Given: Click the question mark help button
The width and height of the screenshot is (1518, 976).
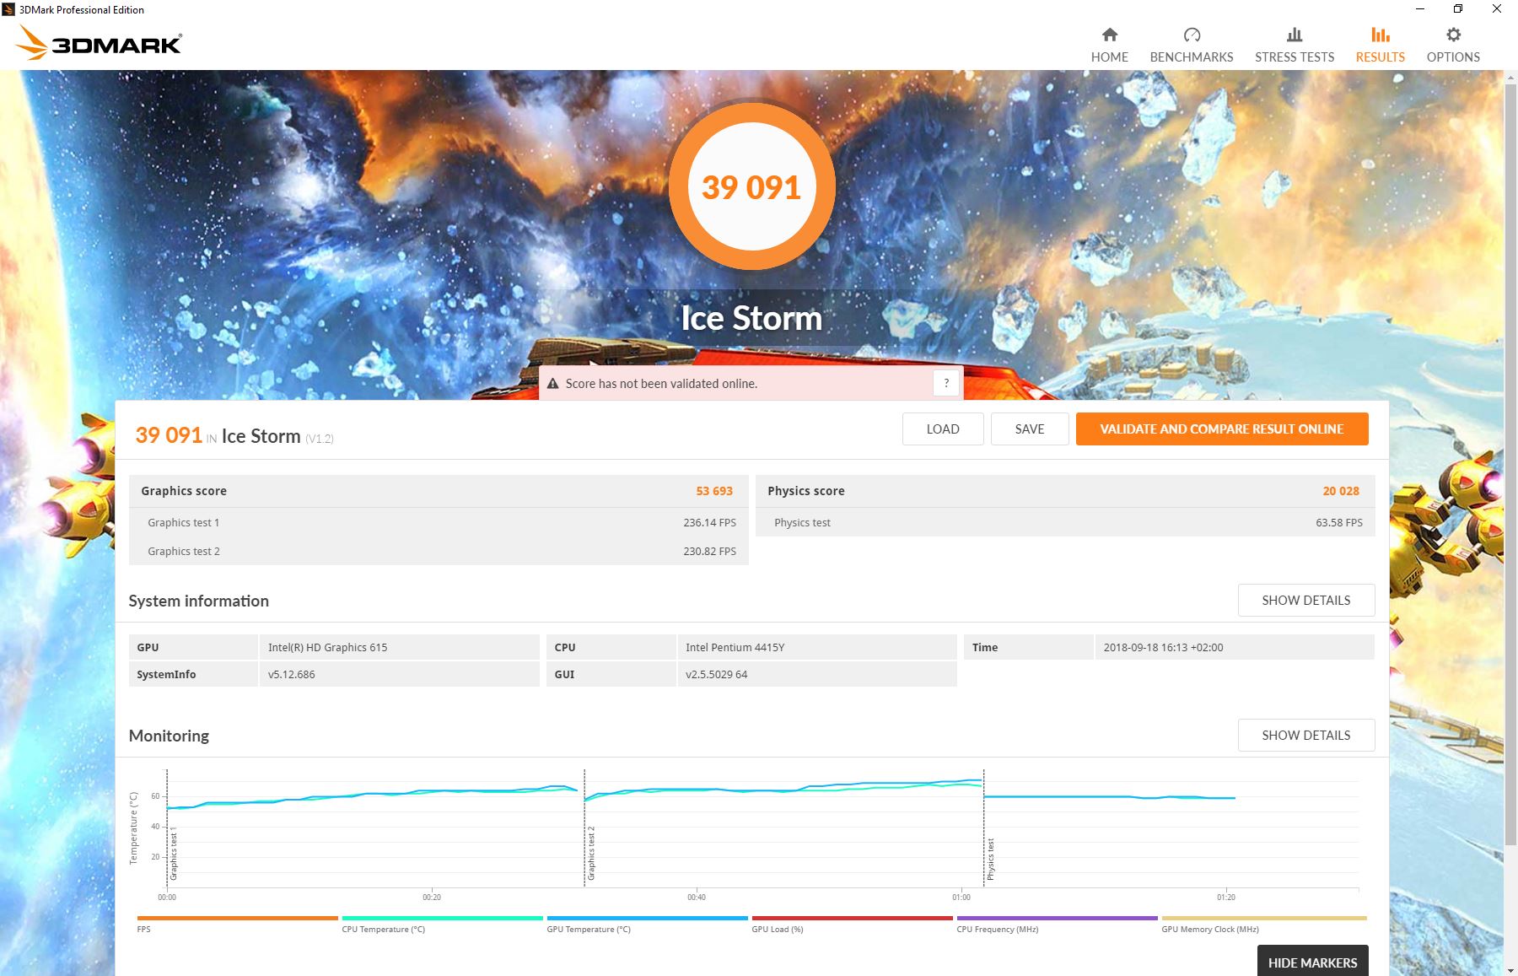Looking at the screenshot, I should pos(946,383).
